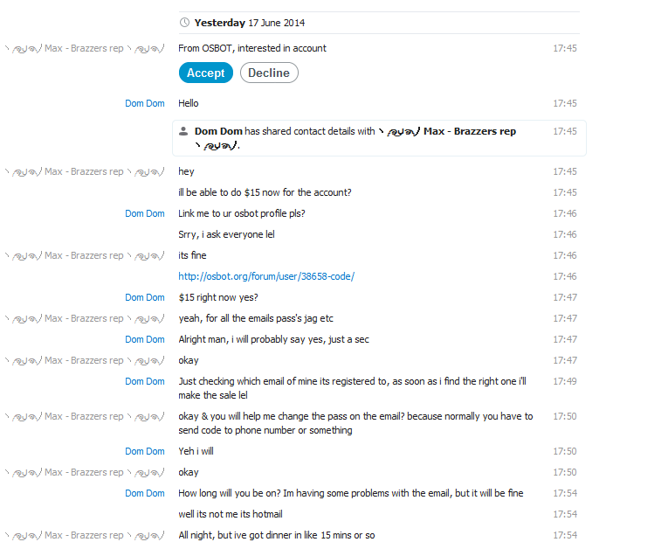668x549 pixels.
Task: Click message 'Just checking which email of mine its registered to'
Action: 352,388
